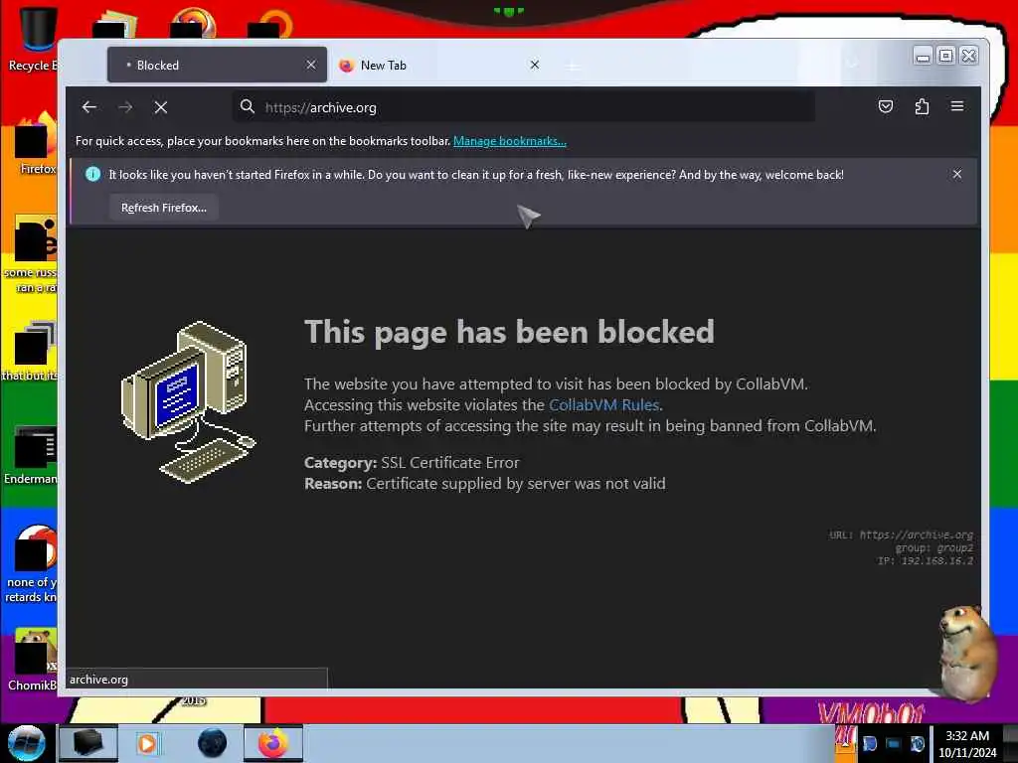
Task: Focus the archive.org address bar
Action: click(523, 107)
